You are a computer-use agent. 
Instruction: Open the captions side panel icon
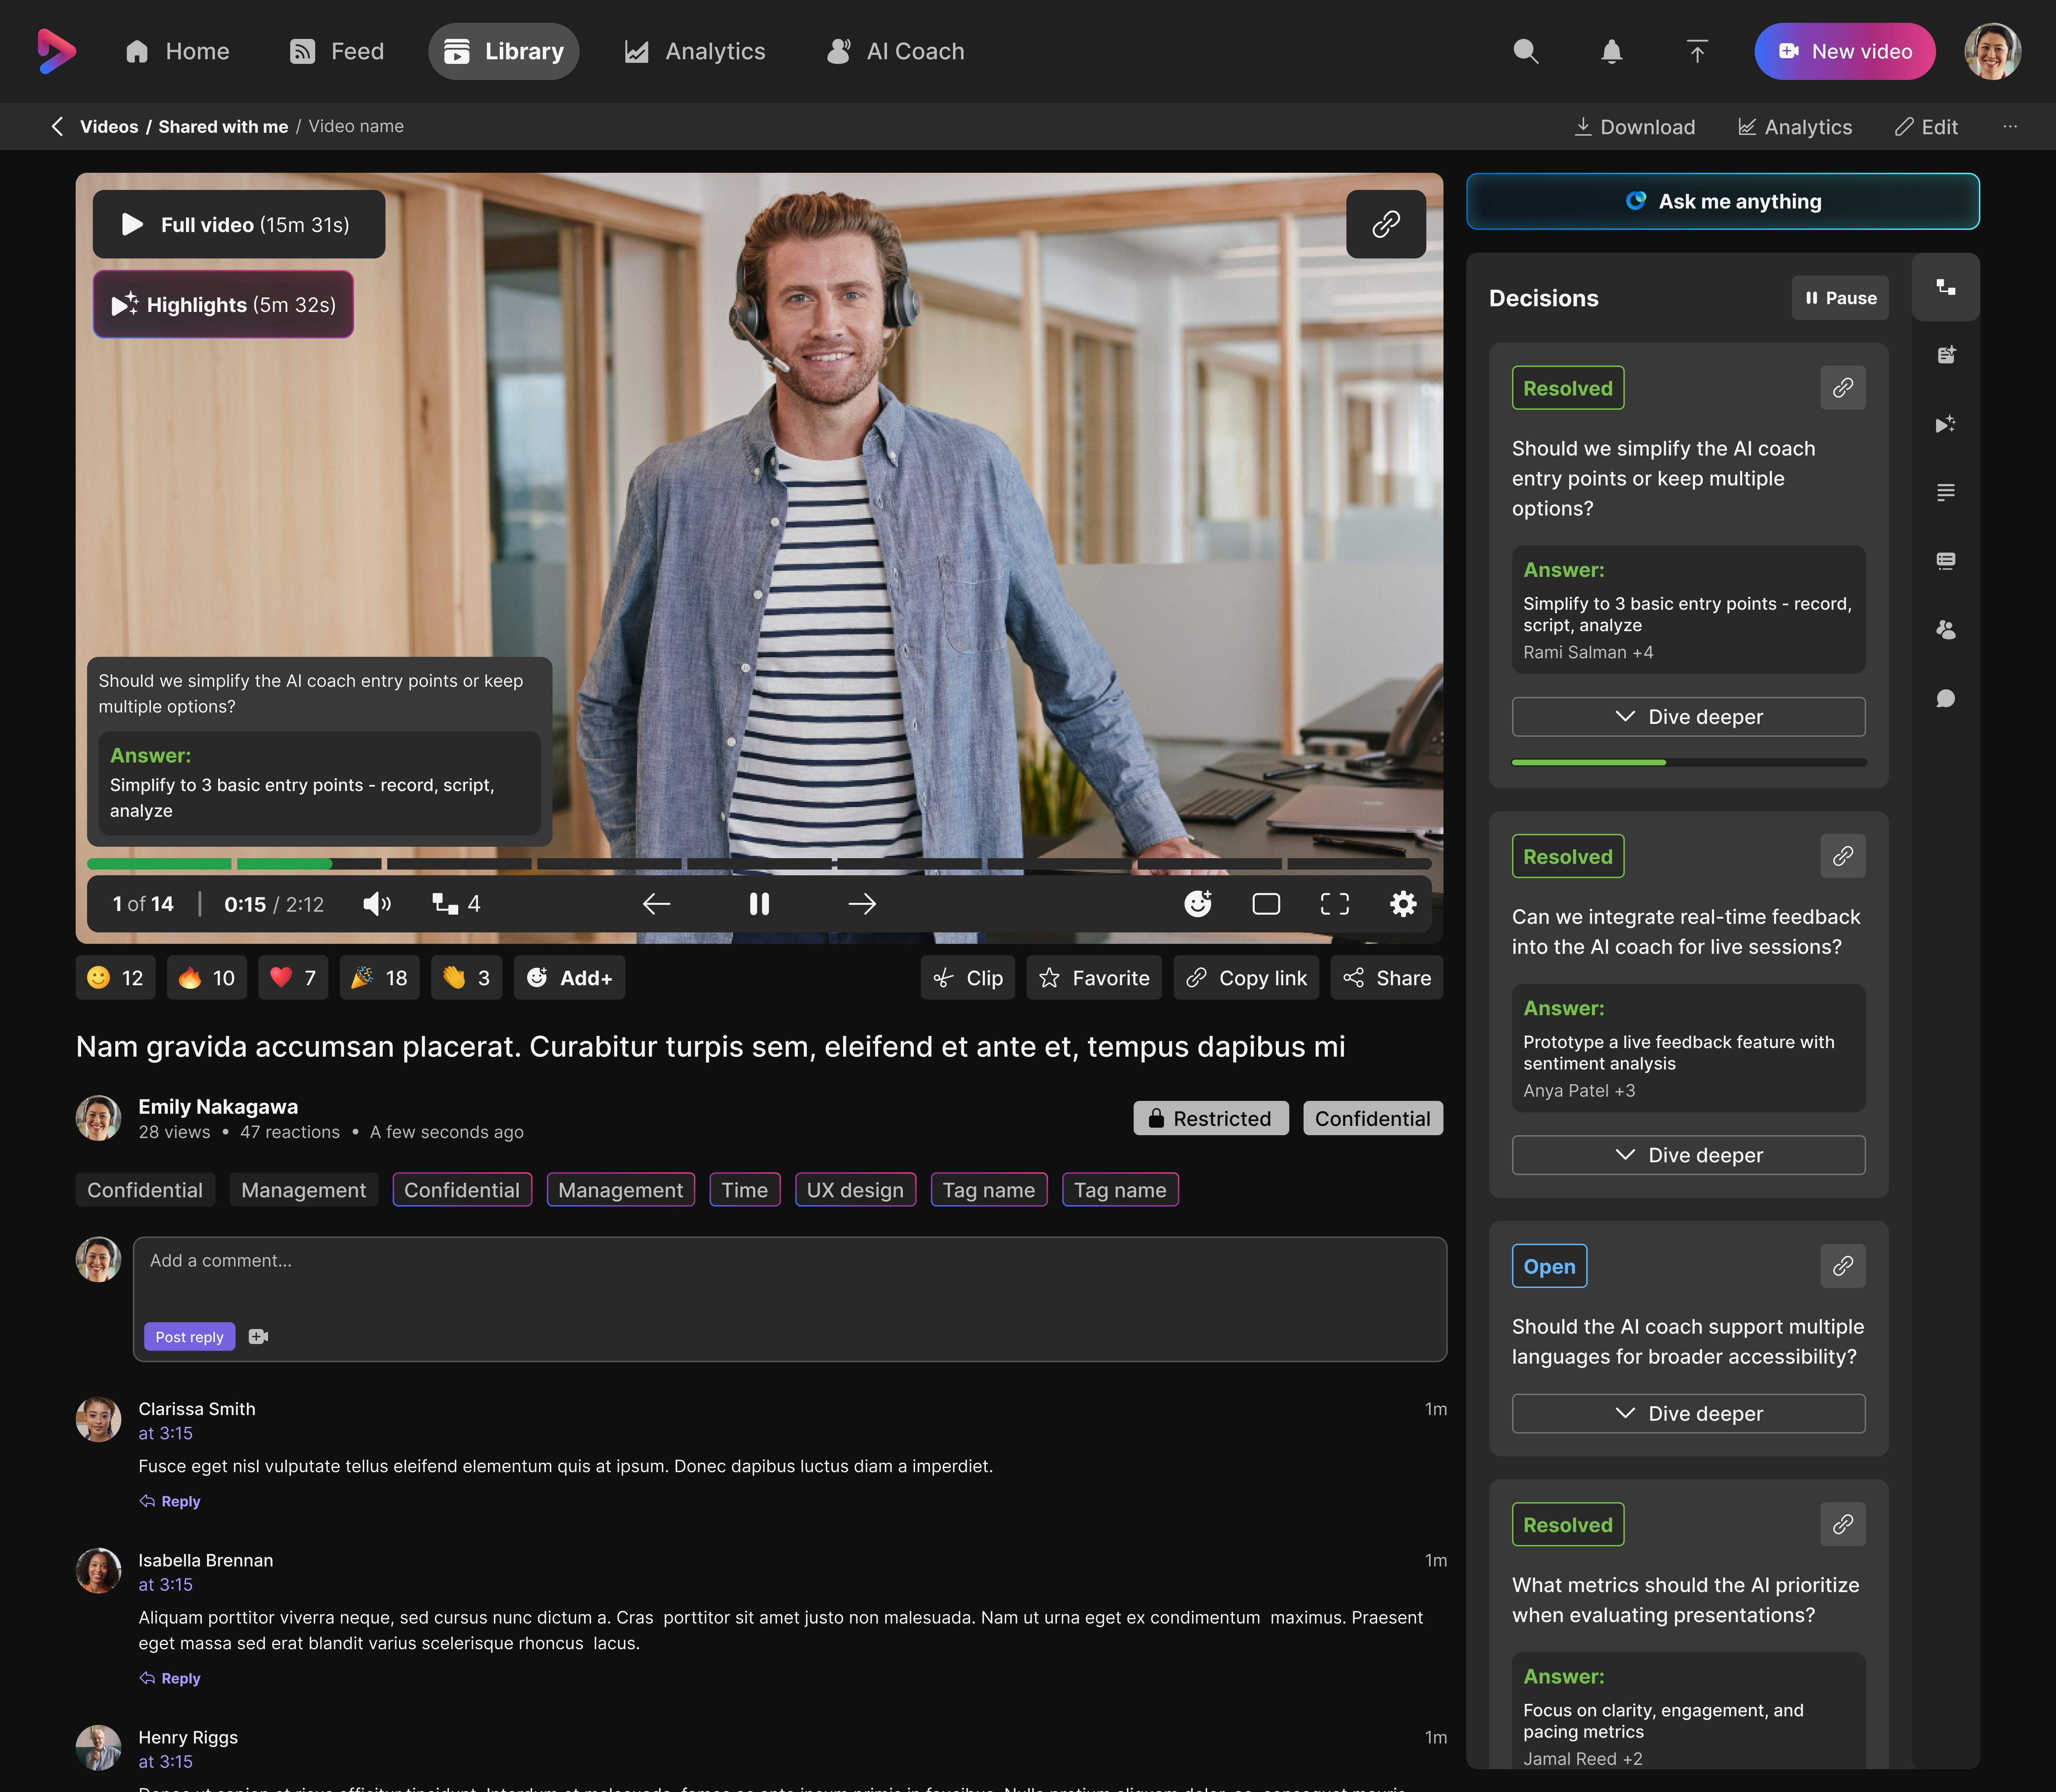pyautogui.click(x=1945, y=561)
